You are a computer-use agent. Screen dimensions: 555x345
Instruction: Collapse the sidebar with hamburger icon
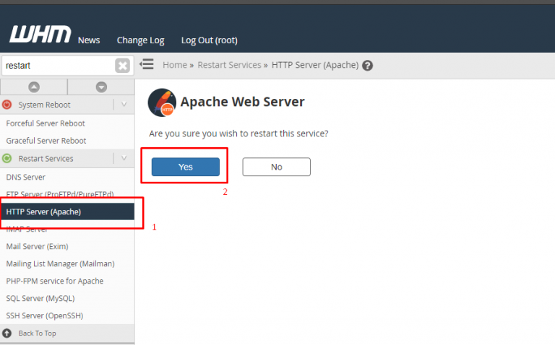click(x=147, y=64)
